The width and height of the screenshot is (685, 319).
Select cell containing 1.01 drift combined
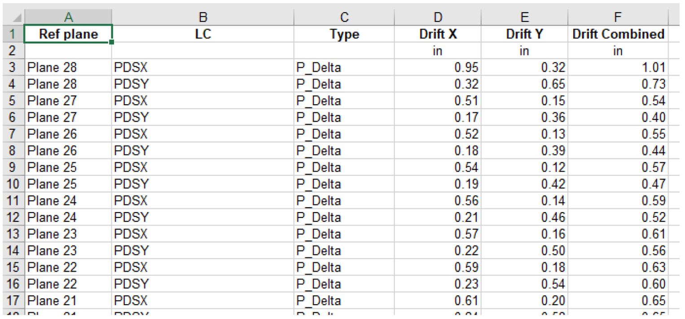coord(618,68)
